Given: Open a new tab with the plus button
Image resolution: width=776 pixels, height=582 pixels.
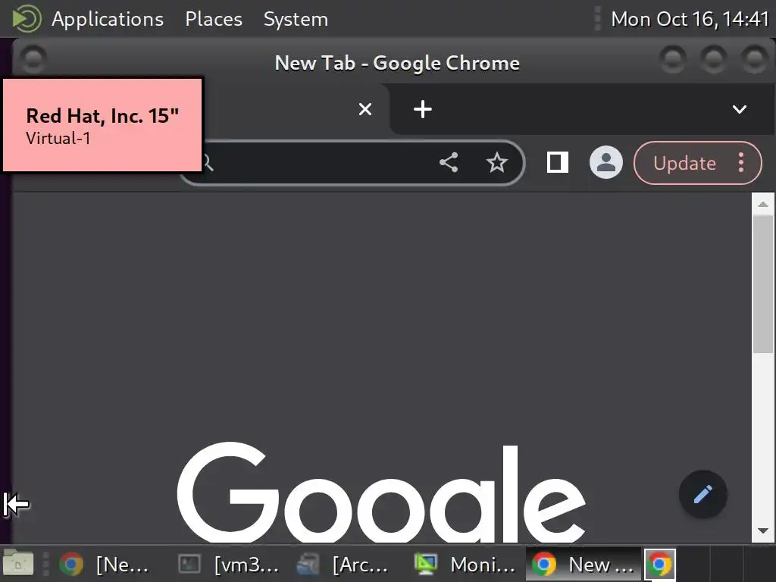Looking at the screenshot, I should [x=423, y=109].
